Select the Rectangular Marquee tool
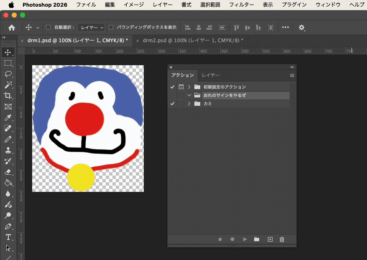 click(8, 63)
